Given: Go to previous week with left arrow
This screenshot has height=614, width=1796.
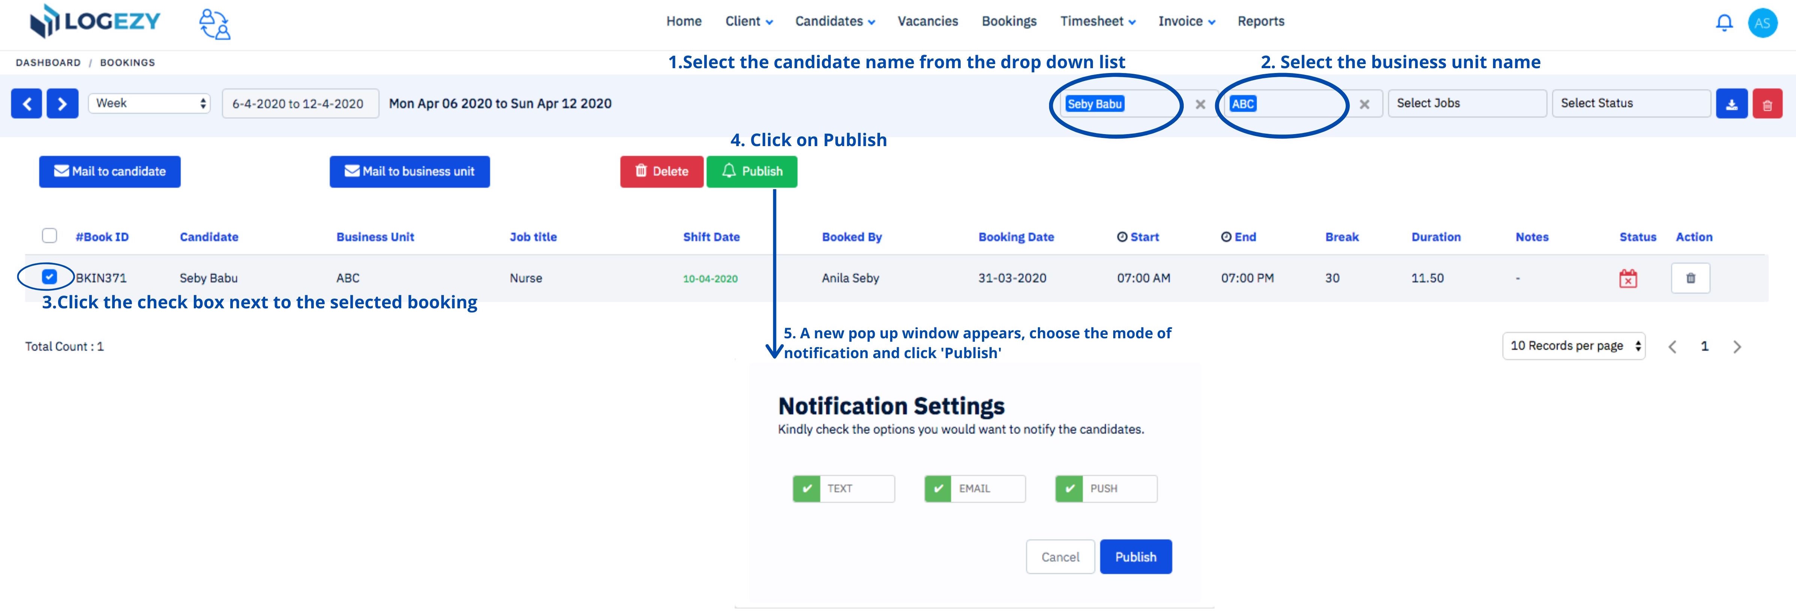Looking at the screenshot, I should pos(27,104).
